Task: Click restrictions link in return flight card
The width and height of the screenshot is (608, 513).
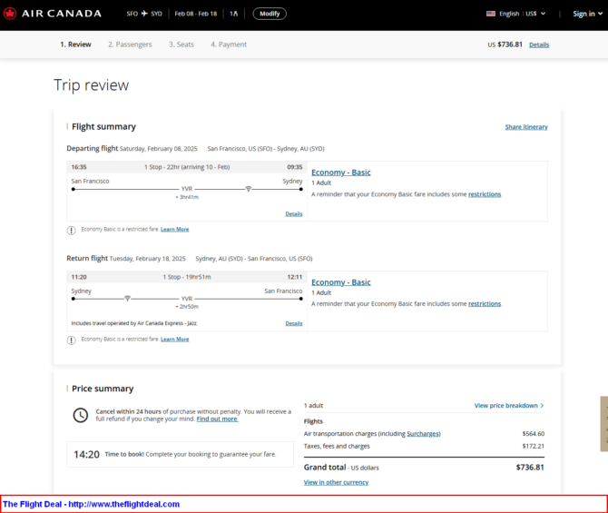Action: 485,304
